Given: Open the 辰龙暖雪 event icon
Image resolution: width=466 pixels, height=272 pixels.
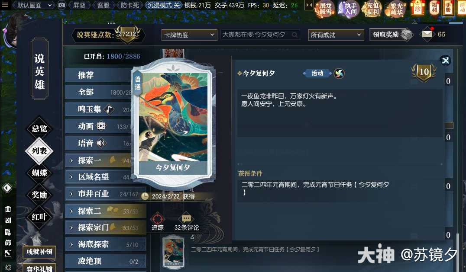Looking at the screenshot, I should [x=325, y=9].
